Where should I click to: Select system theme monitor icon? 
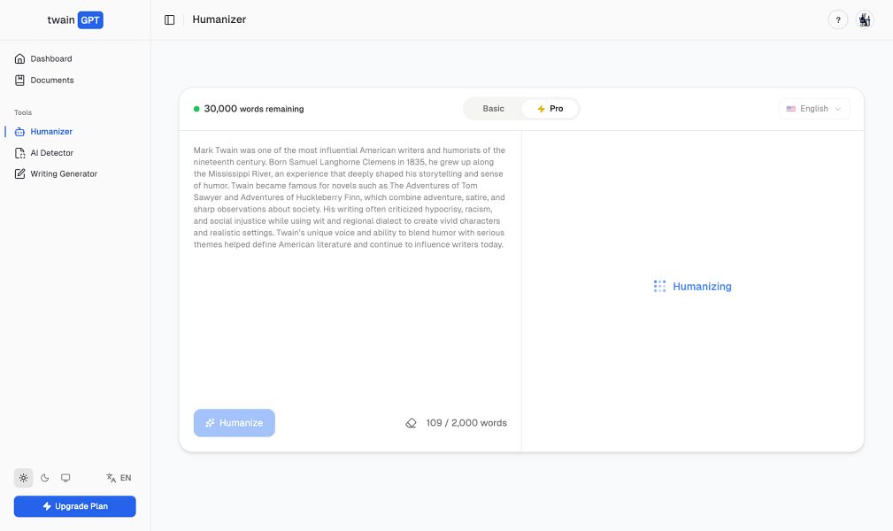click(65, 478)
